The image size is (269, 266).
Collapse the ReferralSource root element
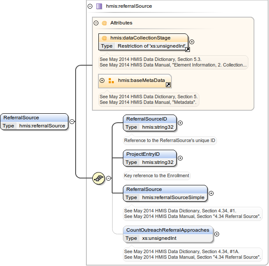72,121
